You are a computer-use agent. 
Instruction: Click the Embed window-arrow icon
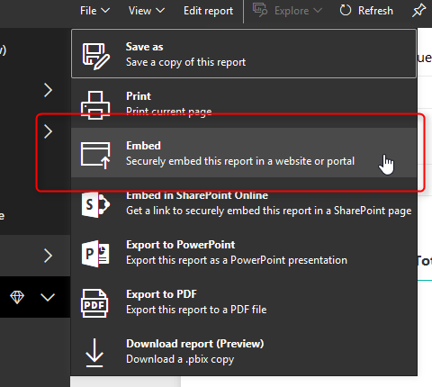(x=95, y=155)
